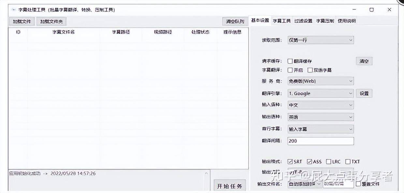Viewport: 404px width, 193px height.
Task: Click the 开始任务 button
Action: click(x=230, y=186)
